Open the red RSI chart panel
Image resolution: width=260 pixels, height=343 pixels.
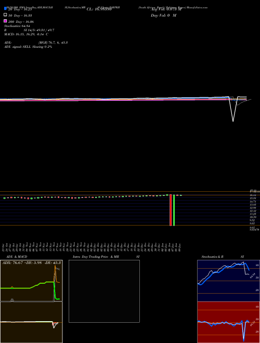[x=228, y=322]
